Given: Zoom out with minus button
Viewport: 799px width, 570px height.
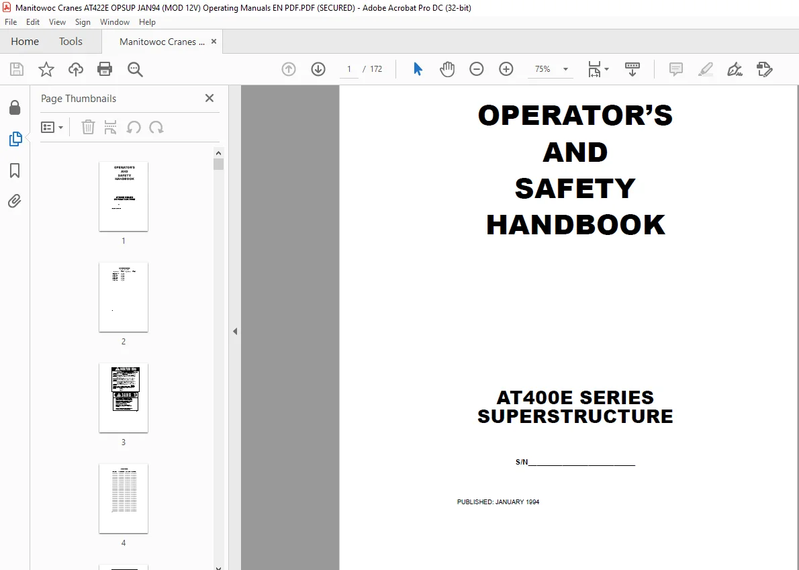Looking at the screenshot, I should coord(477,69).
